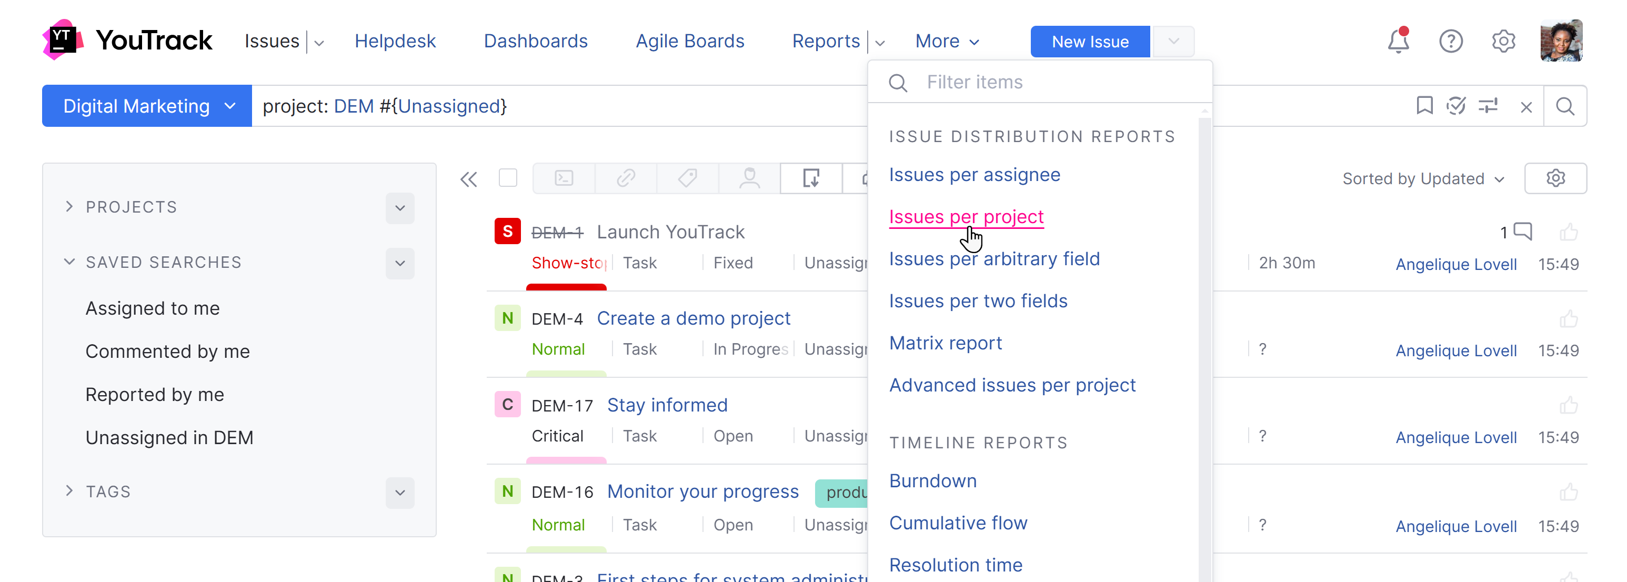Open the Digital Marketing project dropdown
Screen dimensions: 1627x582
[147, 106]
